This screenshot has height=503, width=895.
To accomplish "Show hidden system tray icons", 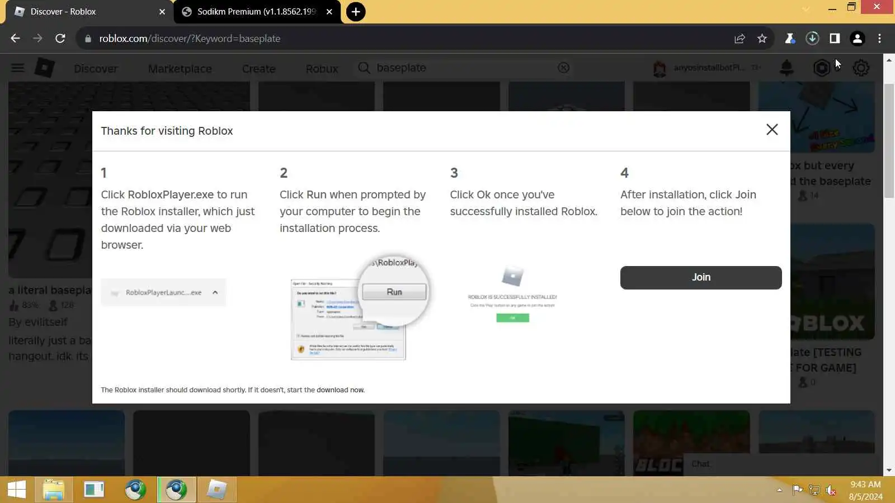I will click(x=779, y=490).
